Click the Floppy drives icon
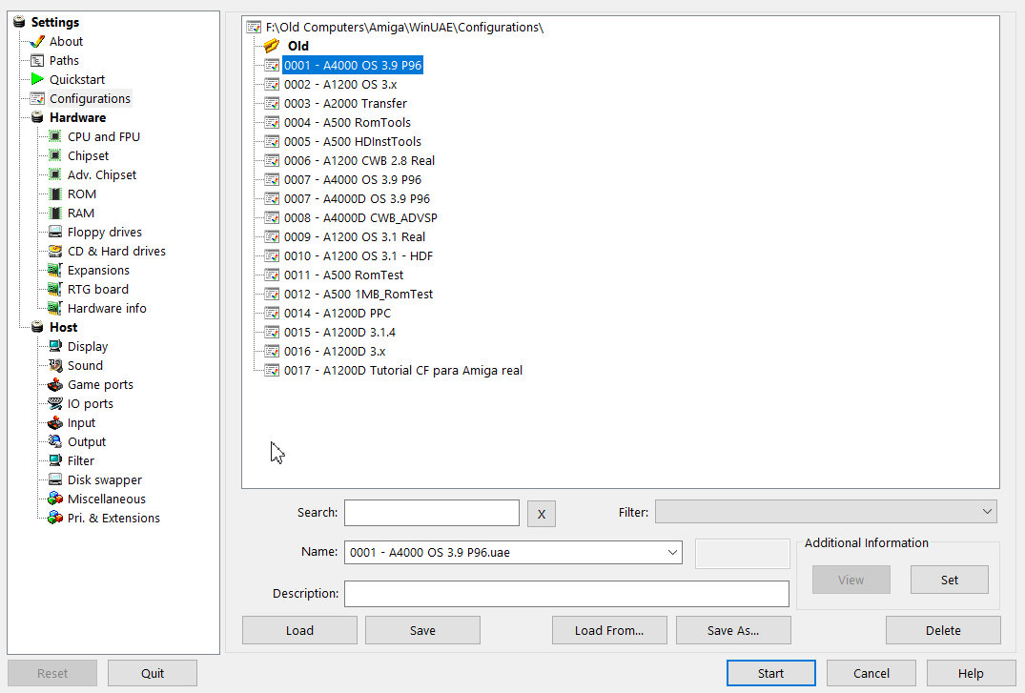1025x693 pixels. click(x=55, y=232)
